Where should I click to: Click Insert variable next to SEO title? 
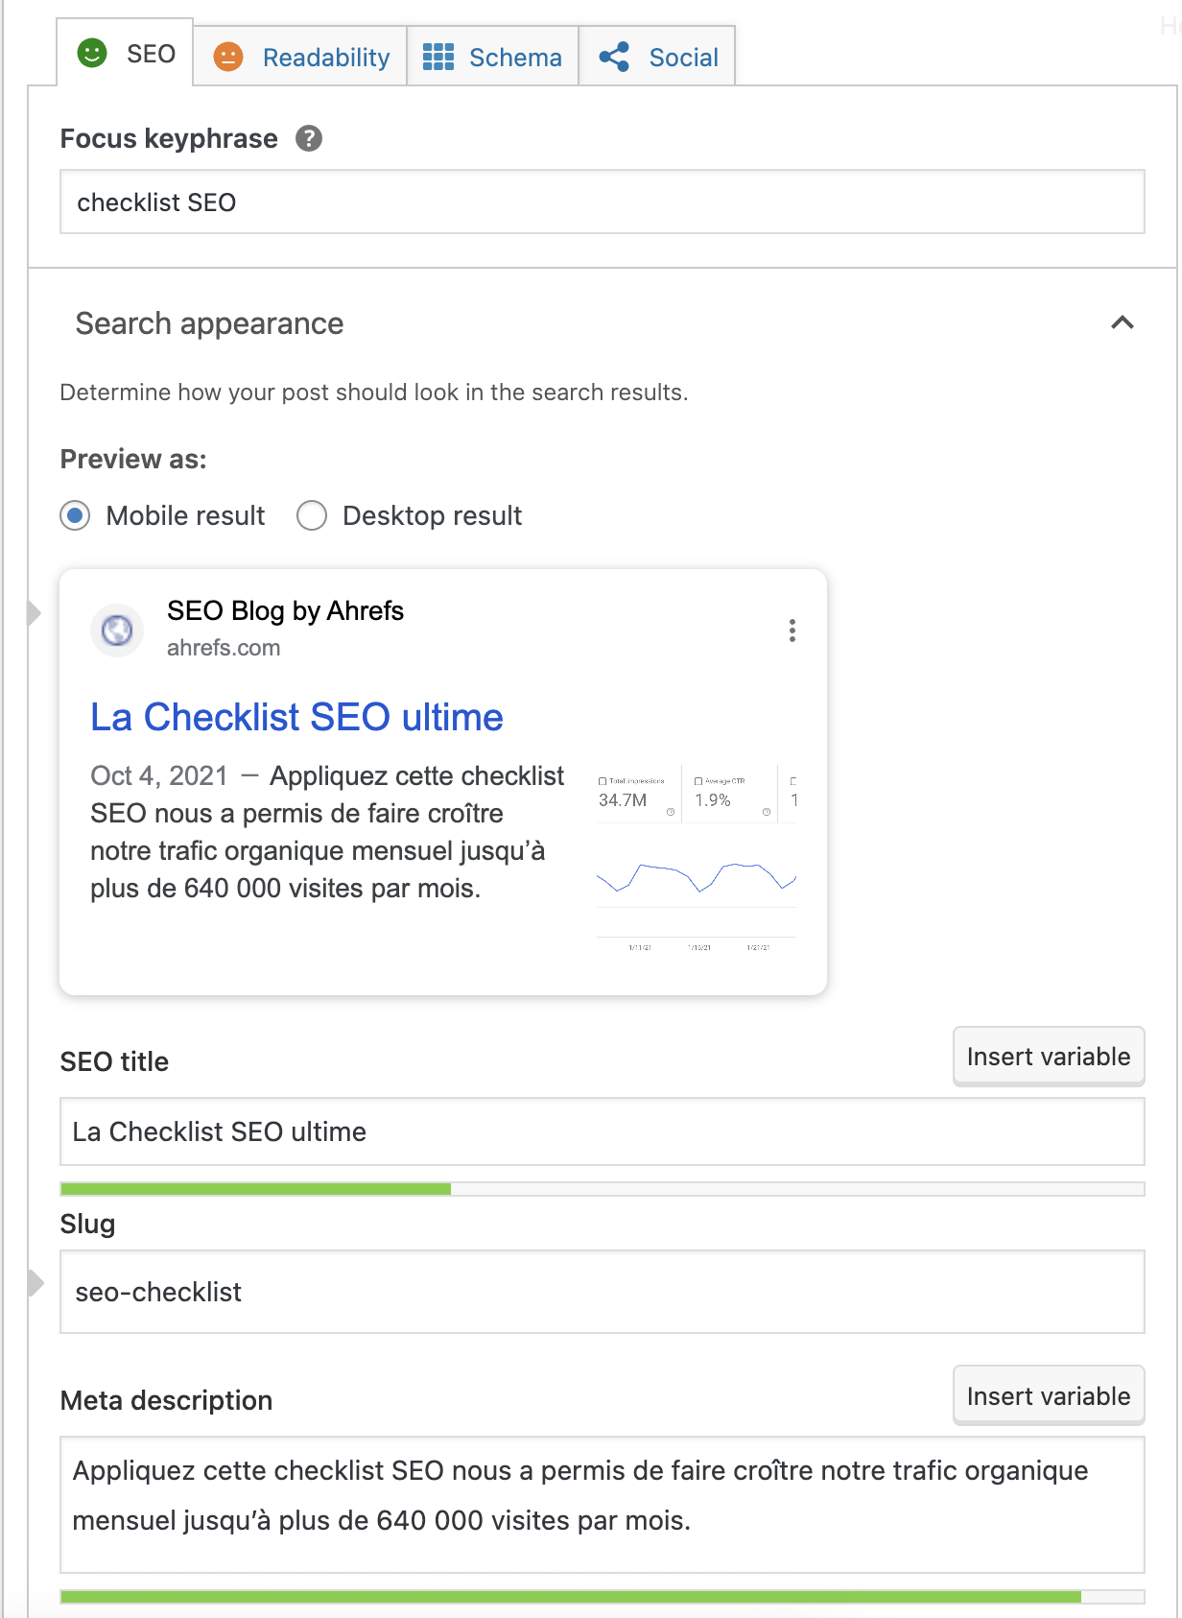(x=1049, y=1056)
